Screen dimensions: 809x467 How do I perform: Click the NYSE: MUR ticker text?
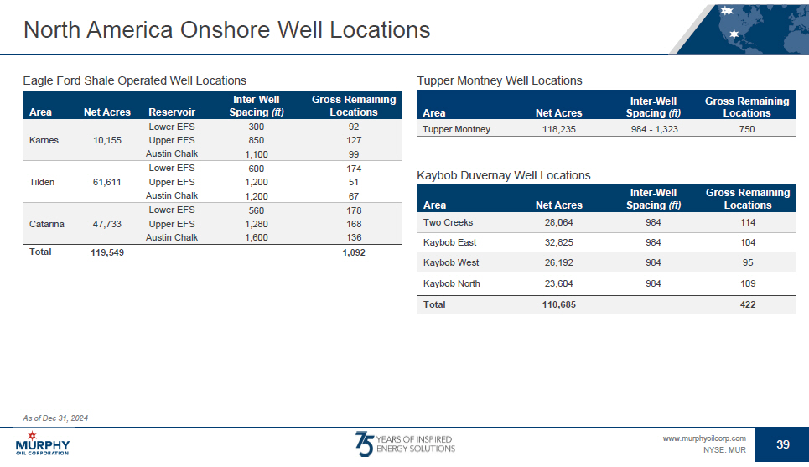(724, 450)
